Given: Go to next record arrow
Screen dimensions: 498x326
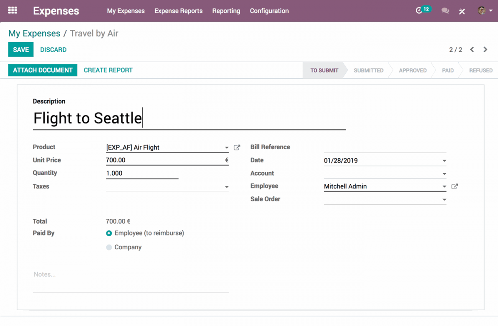Looking at the screenshot, I should click(485, 49).
